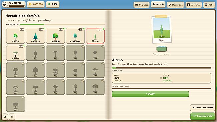The image size is (217, 122).
Task: Click the 'Aparece em: Montanha' label
Action: coord(162,54)
